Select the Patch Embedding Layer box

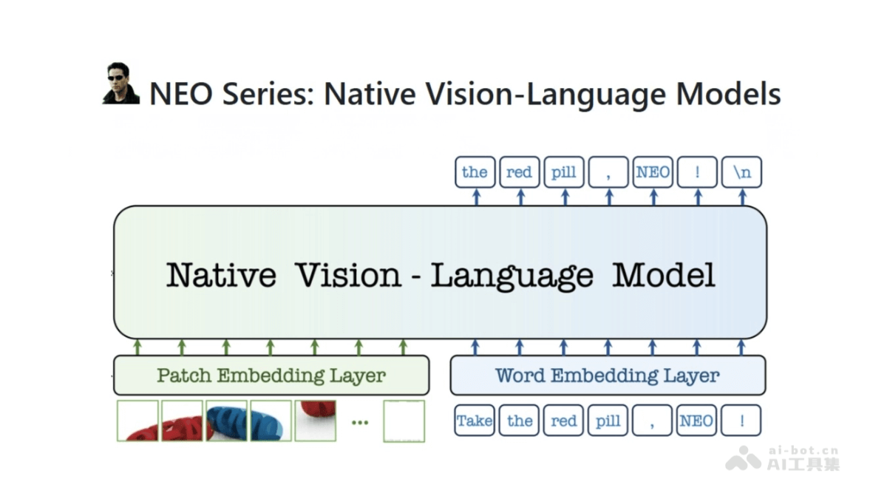point(271,375)
